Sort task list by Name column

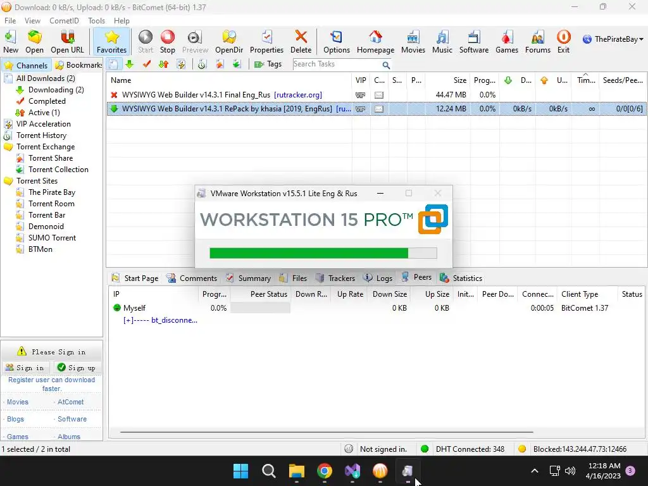point(229,80)
